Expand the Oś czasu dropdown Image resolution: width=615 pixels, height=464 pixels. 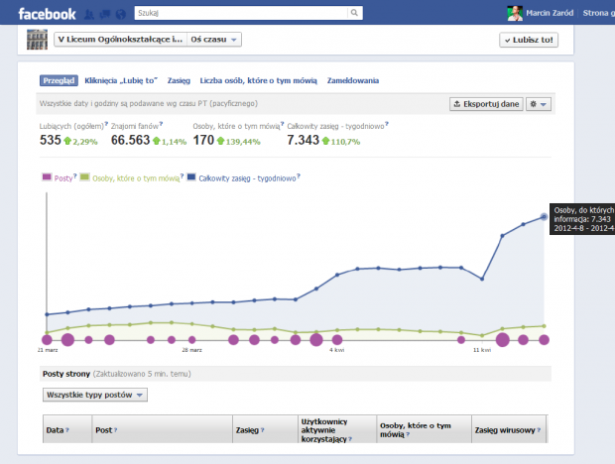click(213, 40)
